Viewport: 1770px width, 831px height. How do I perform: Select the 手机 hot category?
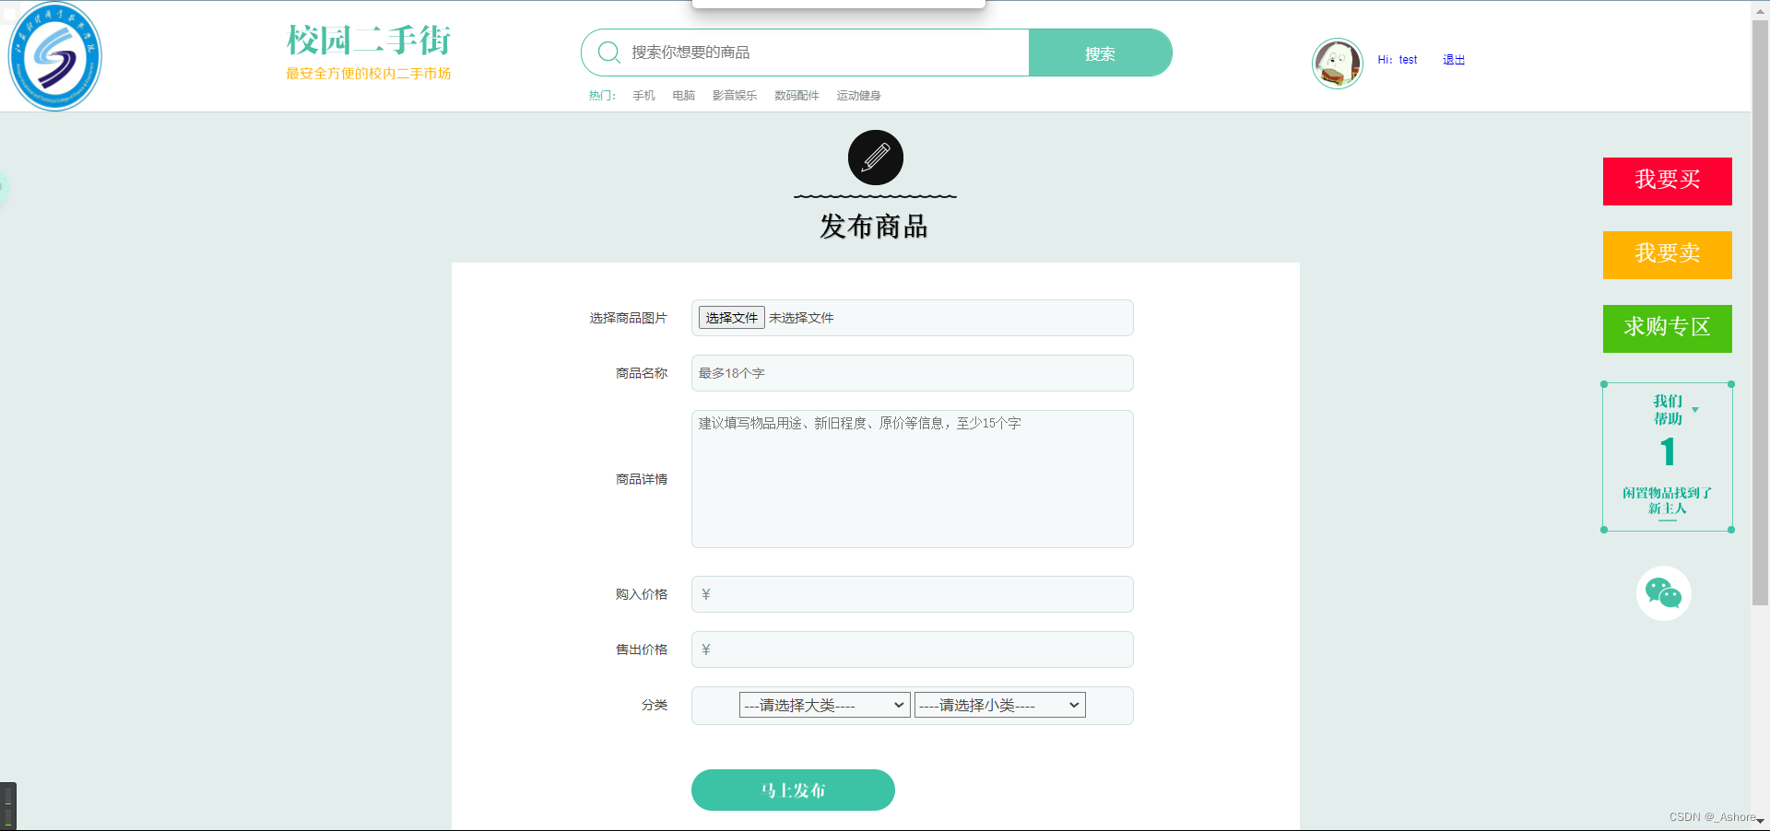[643, 95]
